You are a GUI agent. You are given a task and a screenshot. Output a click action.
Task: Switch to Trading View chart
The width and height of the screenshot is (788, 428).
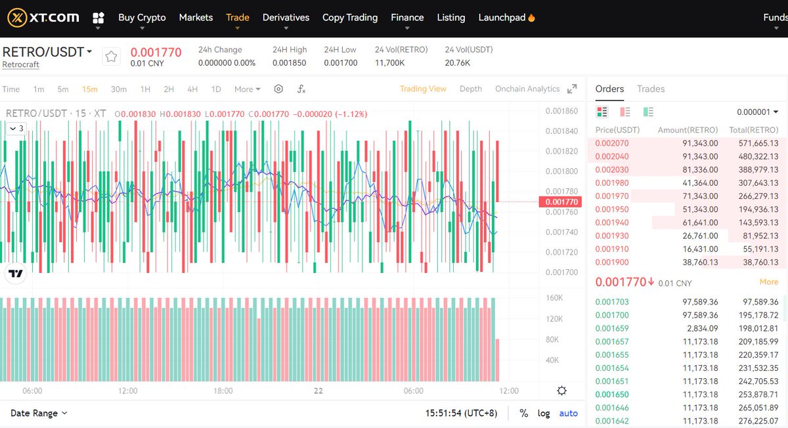pyautogui.click(x=423, y=89)
